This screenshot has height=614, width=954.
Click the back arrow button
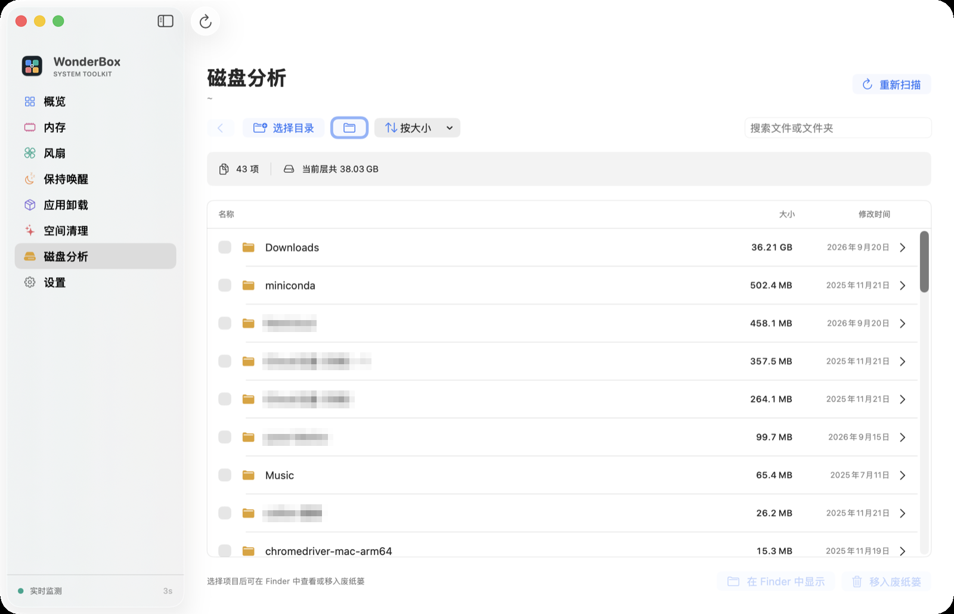[x=221, y=128]
